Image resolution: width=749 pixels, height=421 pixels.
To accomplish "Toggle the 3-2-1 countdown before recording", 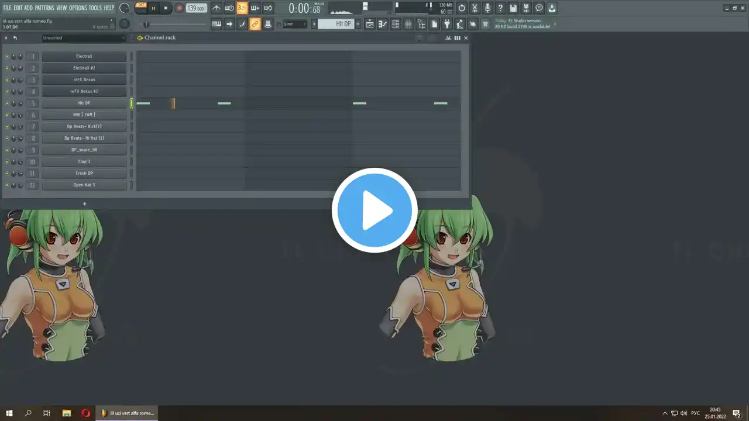I will 242,8.
